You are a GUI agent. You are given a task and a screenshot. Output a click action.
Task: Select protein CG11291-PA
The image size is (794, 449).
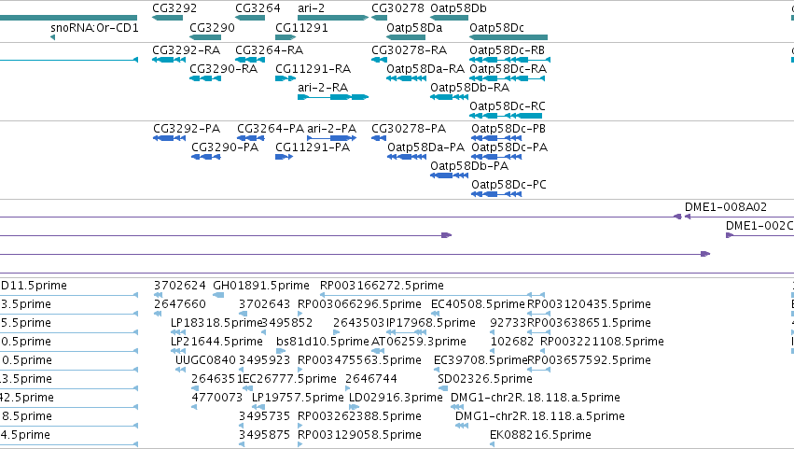tap(284, 157)
